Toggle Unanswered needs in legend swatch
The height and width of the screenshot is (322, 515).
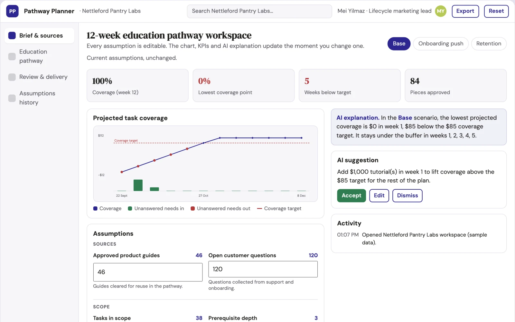point(130,209)
